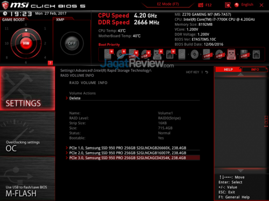The height and width of the screenshot is (201, 269).
Task: Click the 715.4GB size value
Action: tap(165, 128)
